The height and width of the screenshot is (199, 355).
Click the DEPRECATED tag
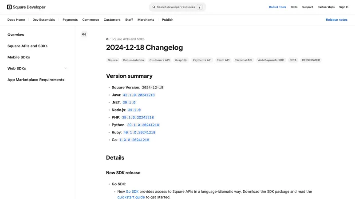coord(311,60)
